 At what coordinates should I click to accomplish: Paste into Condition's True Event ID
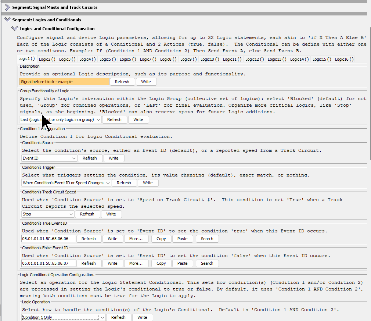183,239
